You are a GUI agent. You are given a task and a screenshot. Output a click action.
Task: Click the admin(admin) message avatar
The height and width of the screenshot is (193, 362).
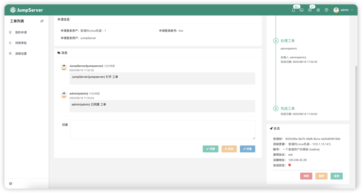64,94
